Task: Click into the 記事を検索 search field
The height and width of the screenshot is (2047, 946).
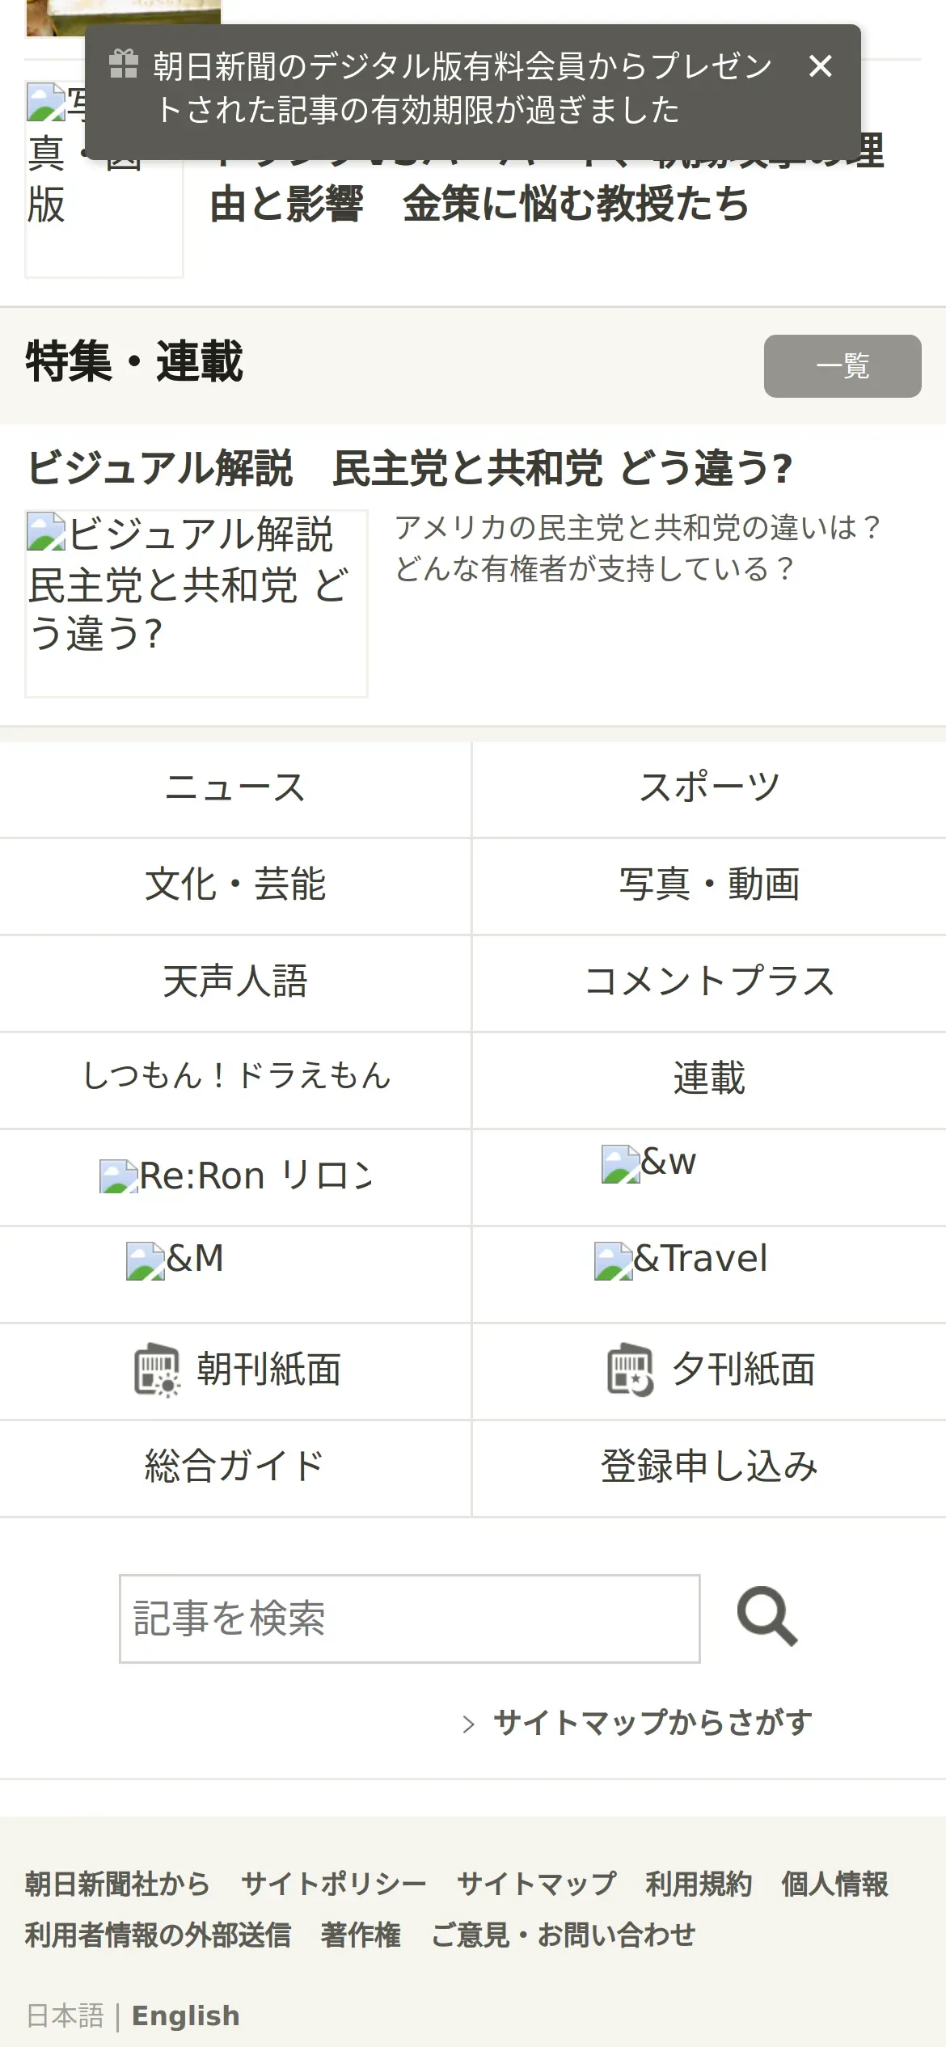Action: point(409,1619)
